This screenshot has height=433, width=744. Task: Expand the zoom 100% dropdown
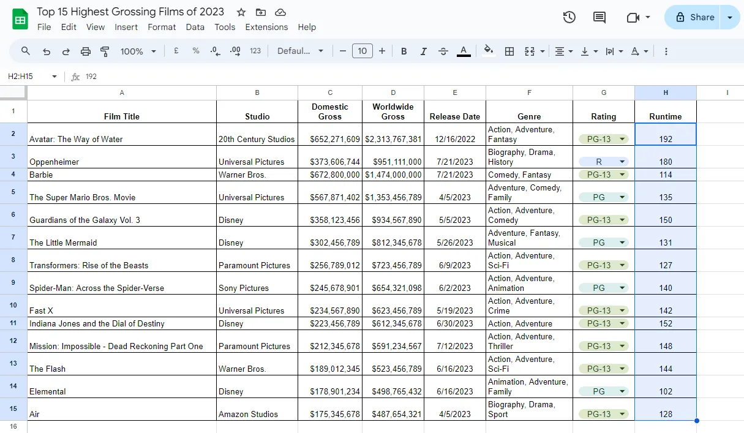pos(138,51)
